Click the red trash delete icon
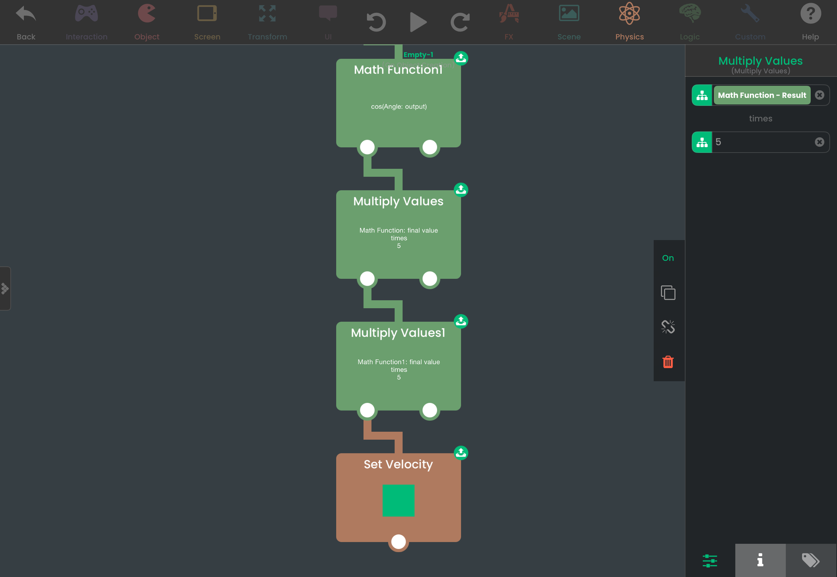 click(668, 362)
